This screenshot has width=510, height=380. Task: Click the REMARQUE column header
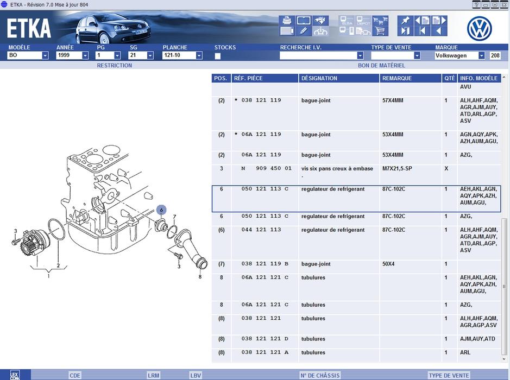coord(411,78)
